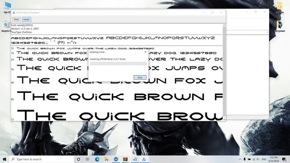Click the ENG language indicator
Screen dimensions: 290x163
pos(264,159)
